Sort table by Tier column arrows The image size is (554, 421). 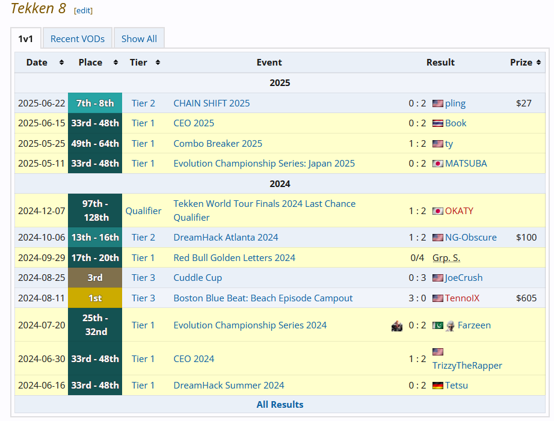point(158,63)
